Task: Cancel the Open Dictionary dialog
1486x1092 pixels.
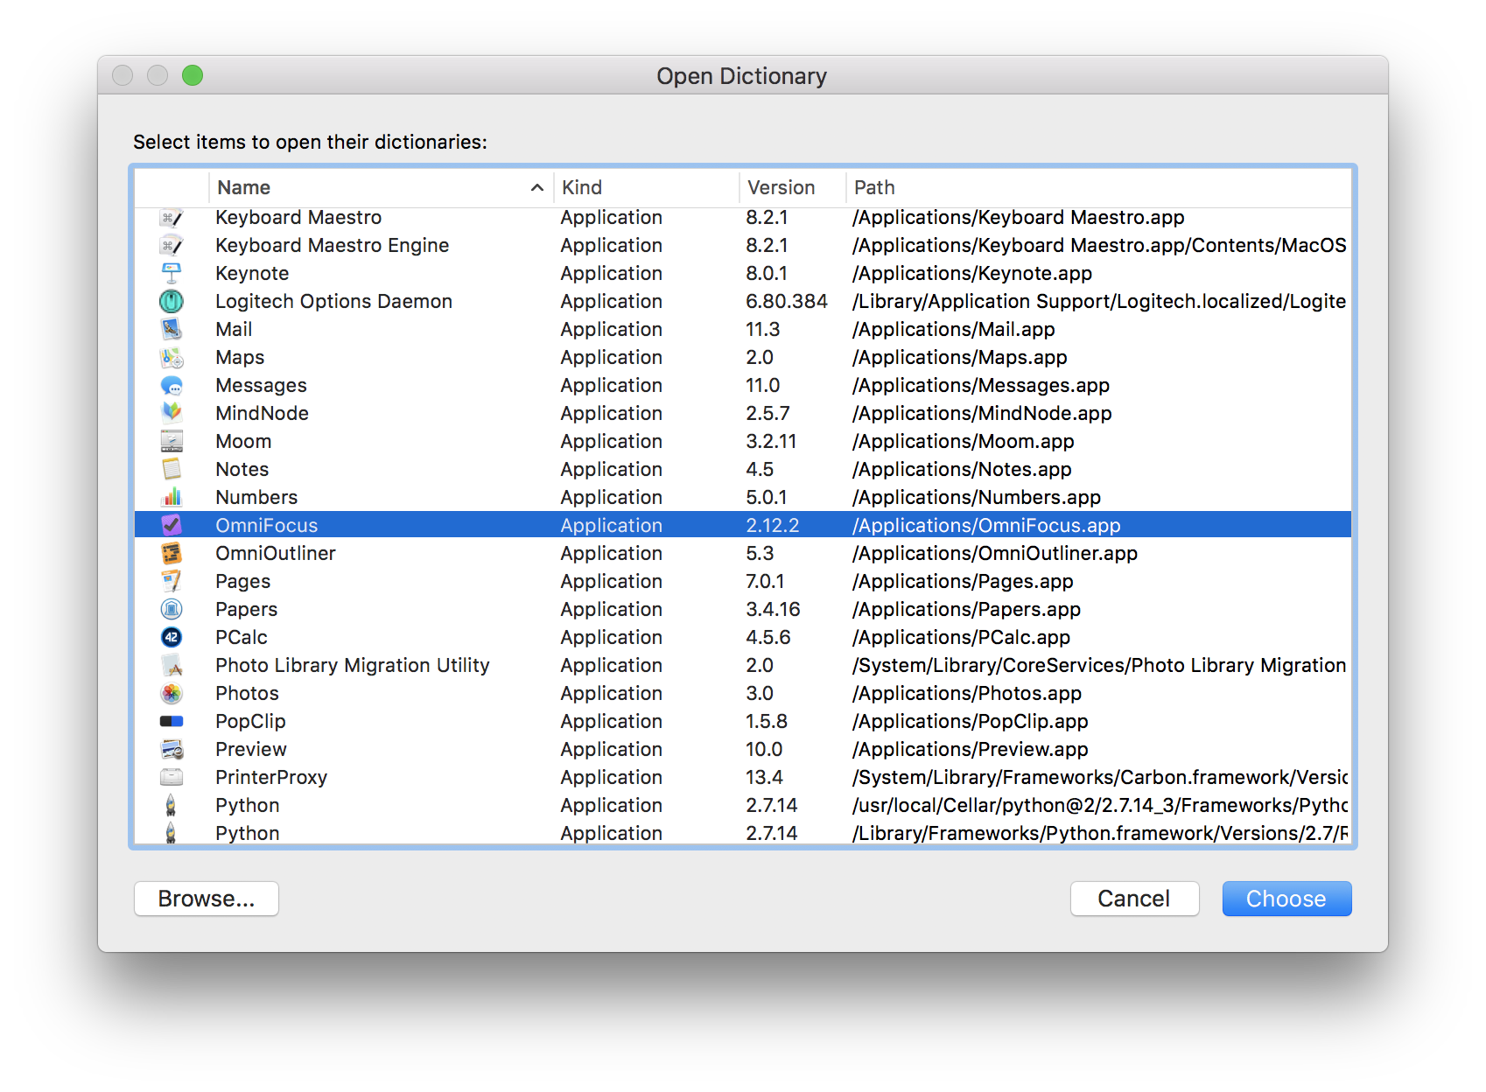Action: click(1133, 899)
